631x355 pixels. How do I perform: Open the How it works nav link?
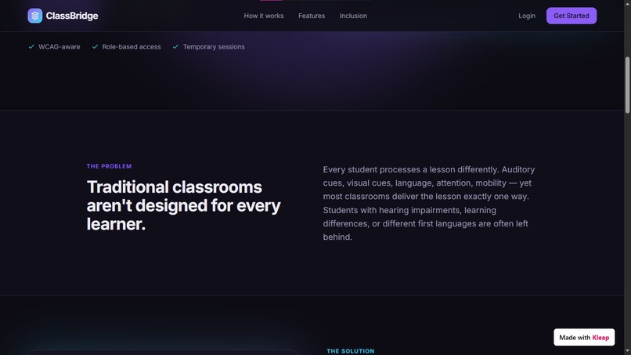[264, 16]
